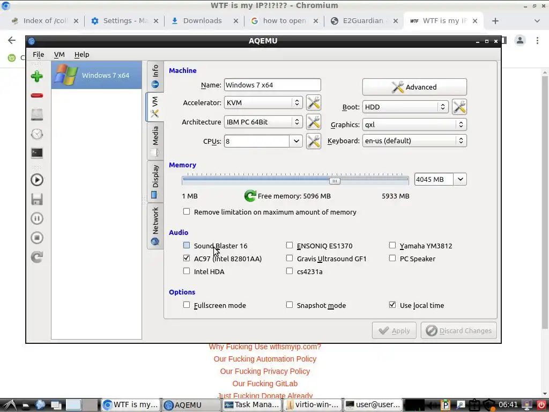Check Remove limitation on maximum memory
The height and width of the screenshot is (412, 549).
(x=187, y=211)
